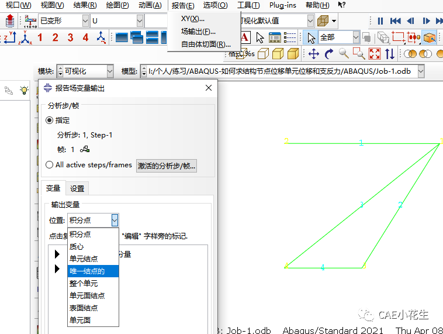
Task: Select the Y-Z axis view icon
Action: click(x=10, y=37)
